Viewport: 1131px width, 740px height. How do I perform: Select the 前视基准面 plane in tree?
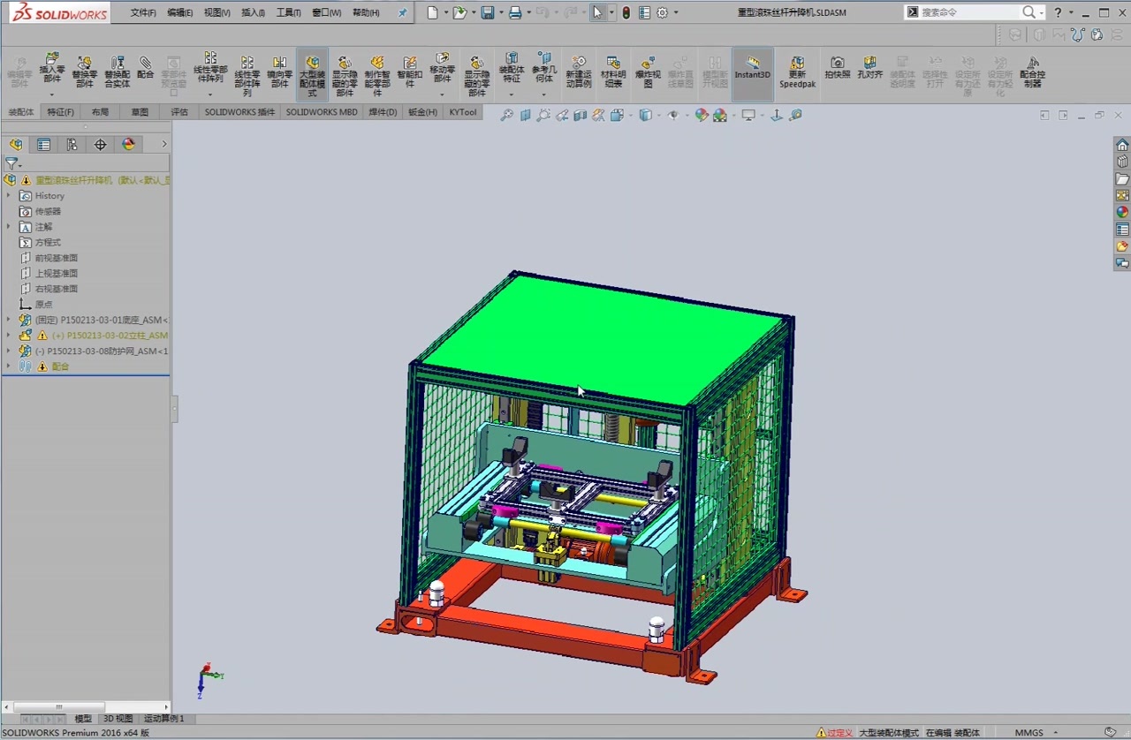(x=57, y=258)
